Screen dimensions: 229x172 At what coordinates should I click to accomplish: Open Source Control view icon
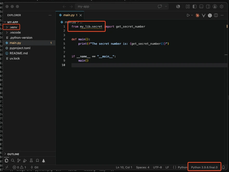point(19,161)
